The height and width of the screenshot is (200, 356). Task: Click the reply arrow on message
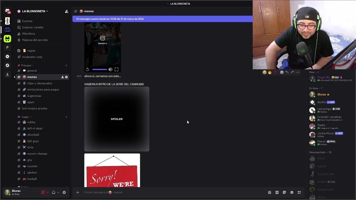[287, 72]
